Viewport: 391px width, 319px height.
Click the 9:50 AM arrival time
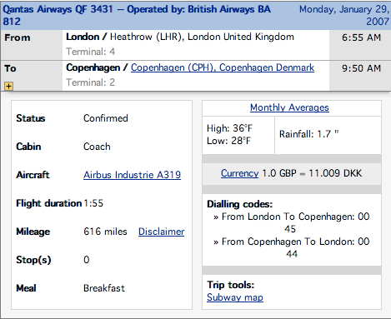click(361, 68)
